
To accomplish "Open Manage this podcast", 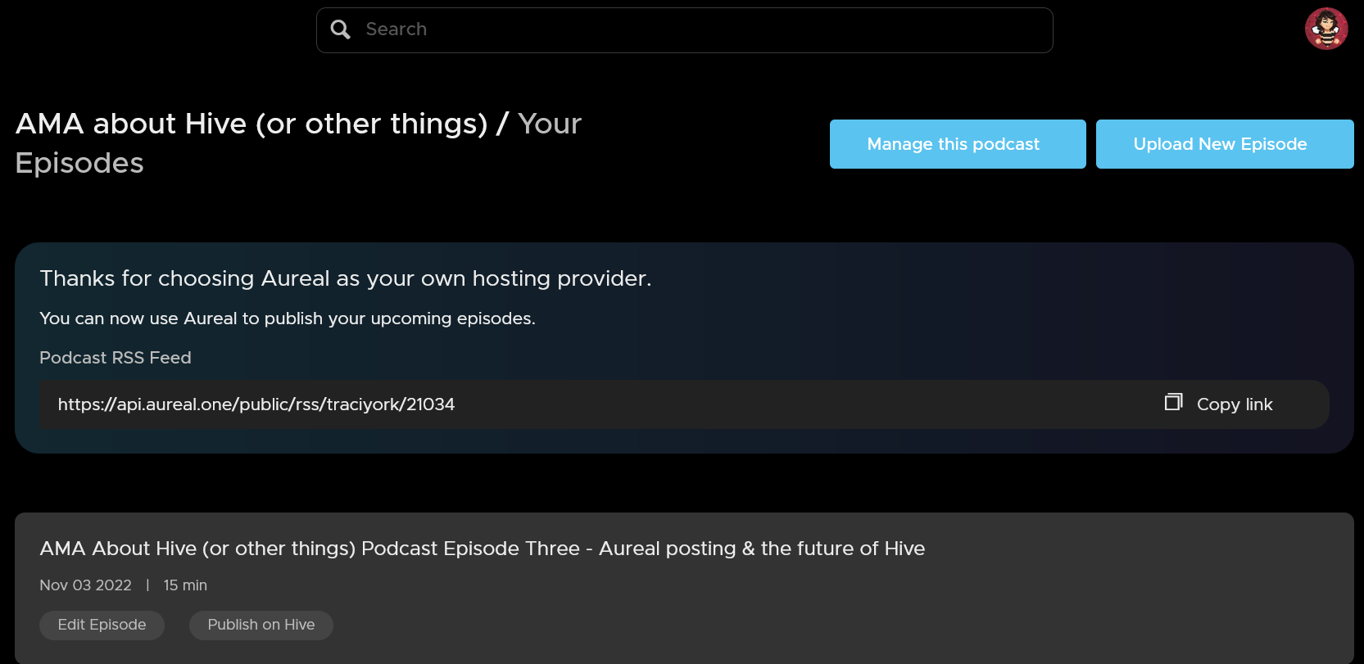I will tap(958, 144).
